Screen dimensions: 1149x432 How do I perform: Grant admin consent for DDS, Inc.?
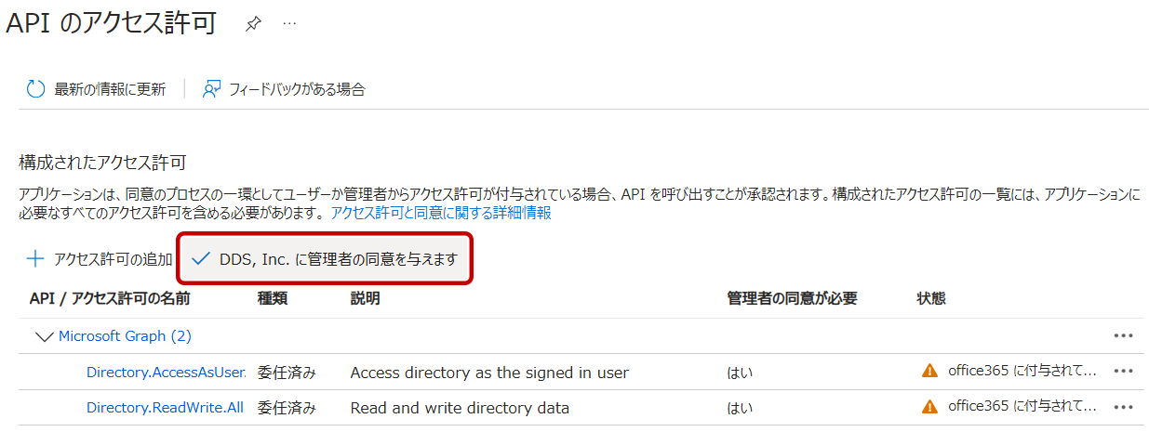326,259
